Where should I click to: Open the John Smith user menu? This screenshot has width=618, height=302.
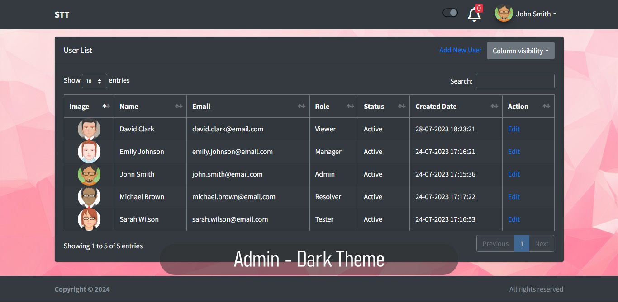click(x=536, y=14)
